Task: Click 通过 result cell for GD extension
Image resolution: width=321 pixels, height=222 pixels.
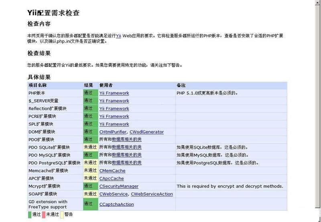Action: tap(91, 204)
